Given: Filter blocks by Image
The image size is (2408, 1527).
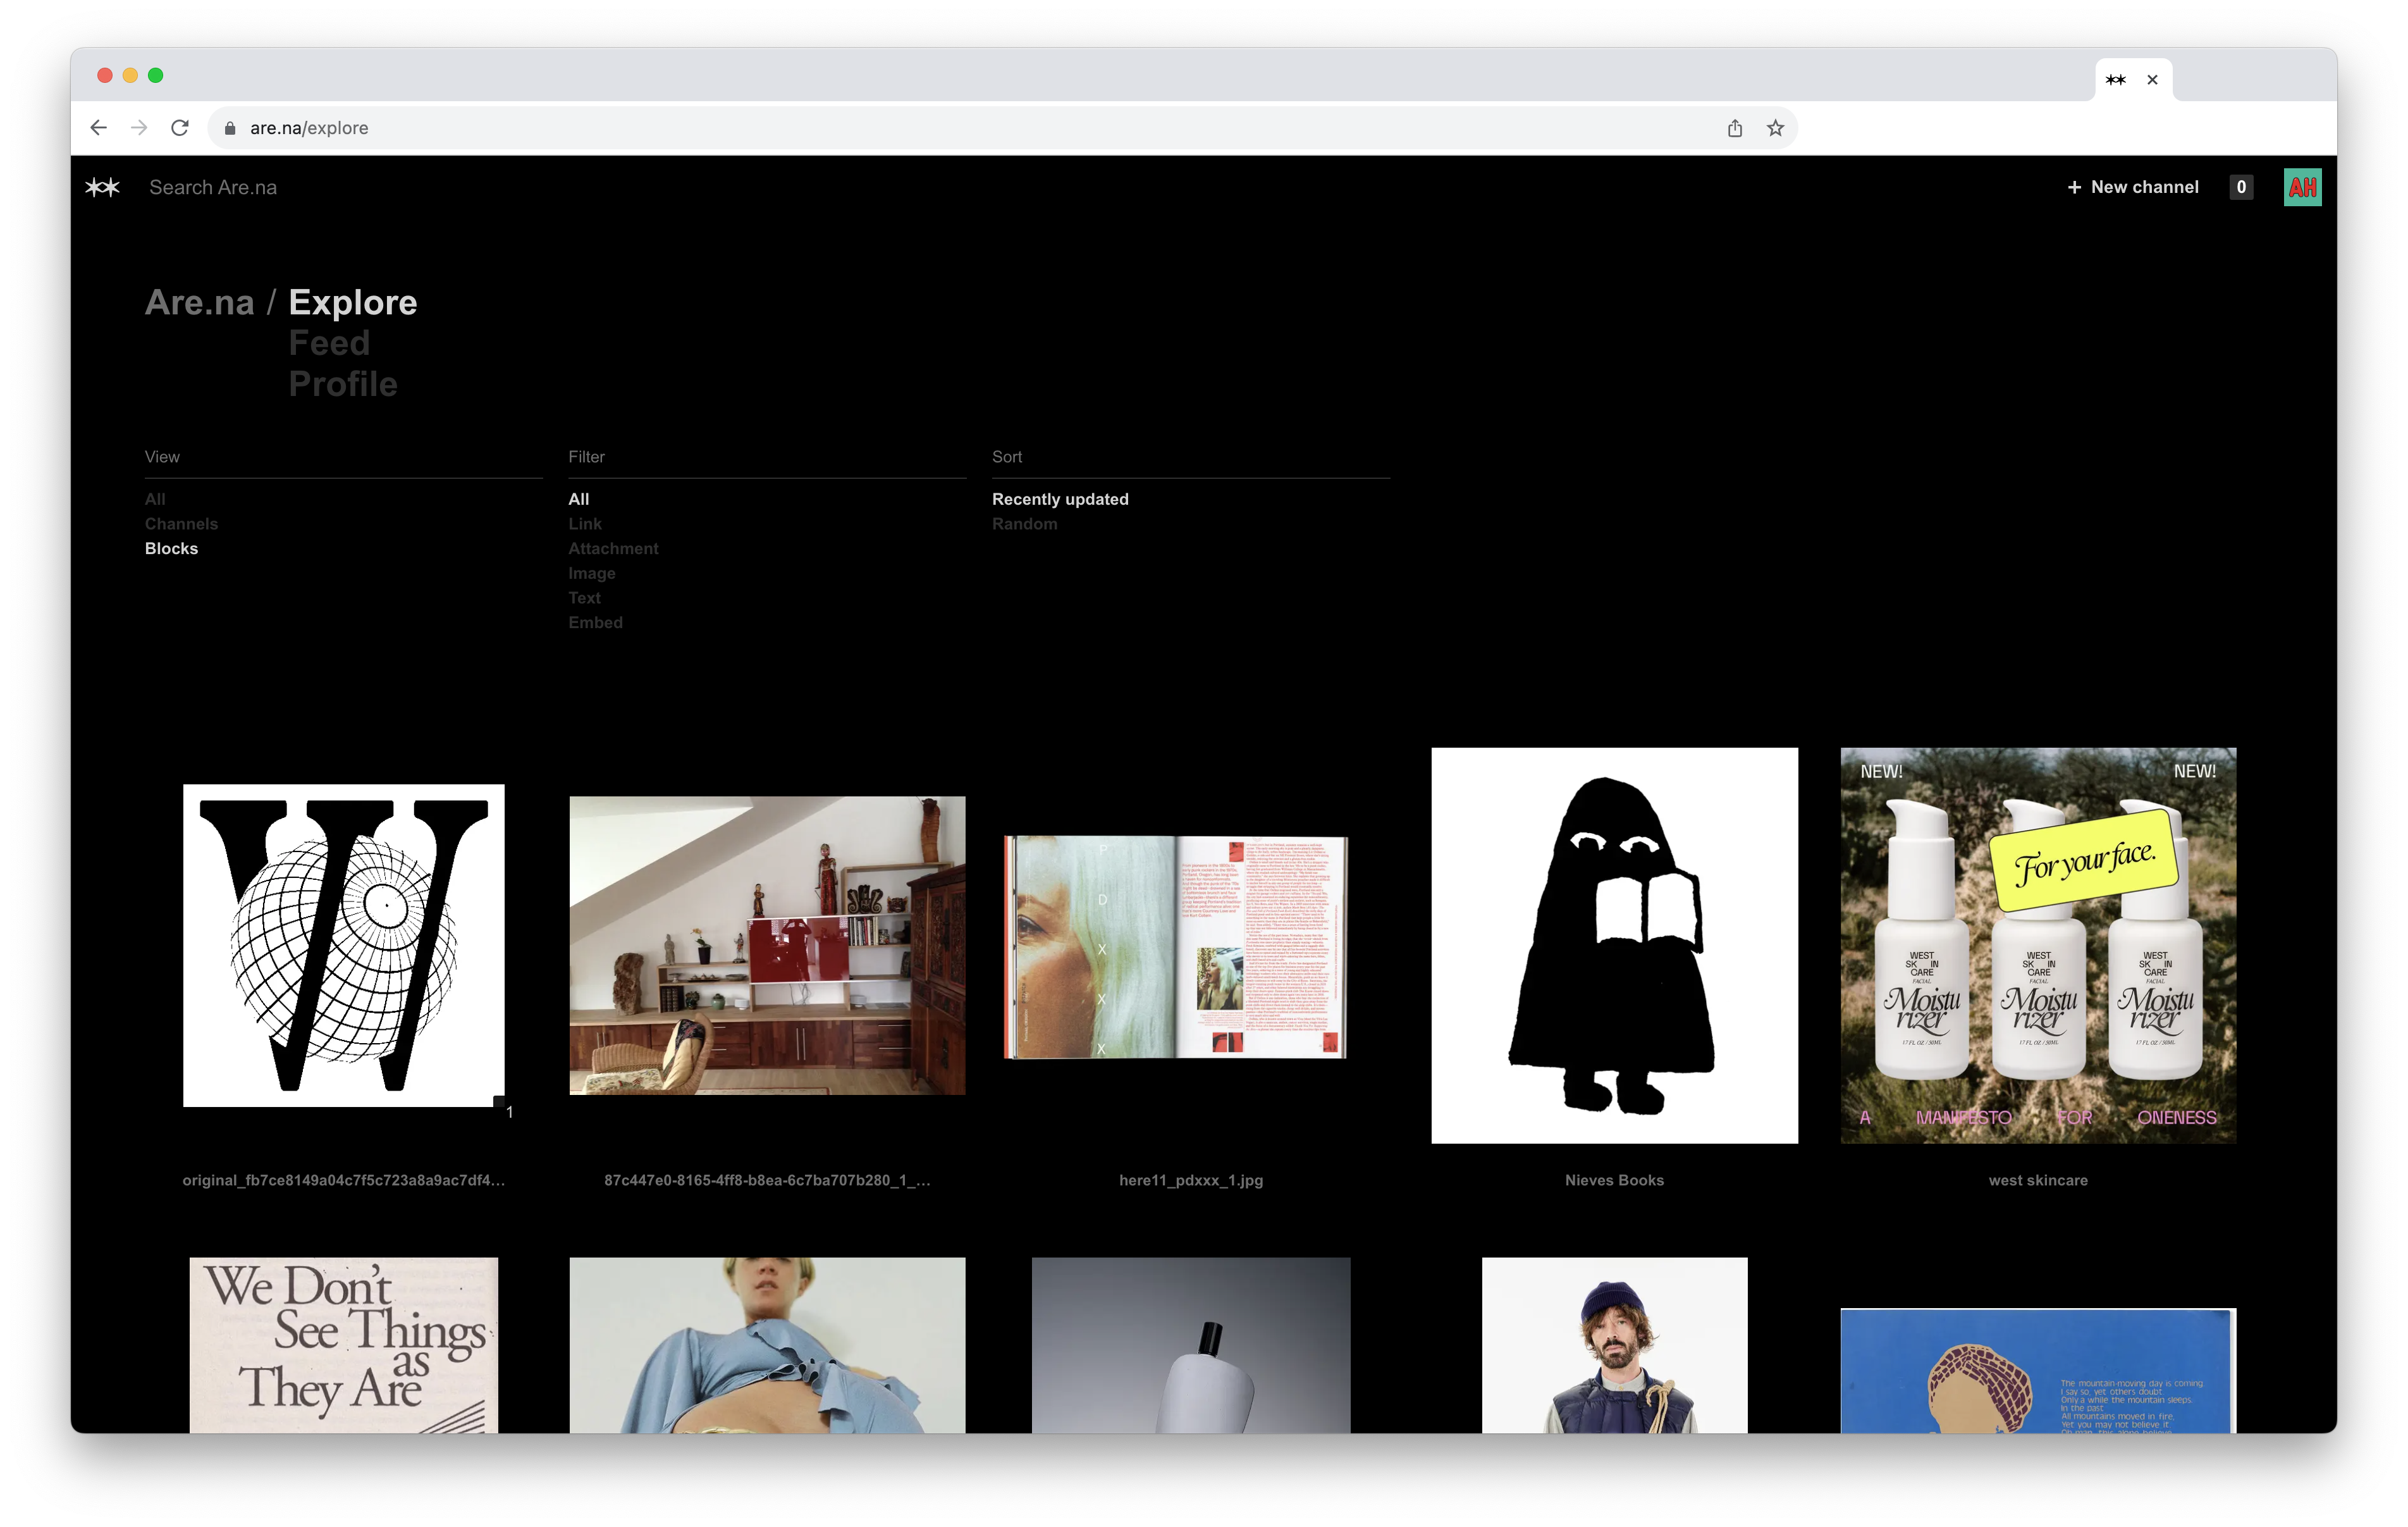Looking at the screenshot, I should click(x=591, y=573).
